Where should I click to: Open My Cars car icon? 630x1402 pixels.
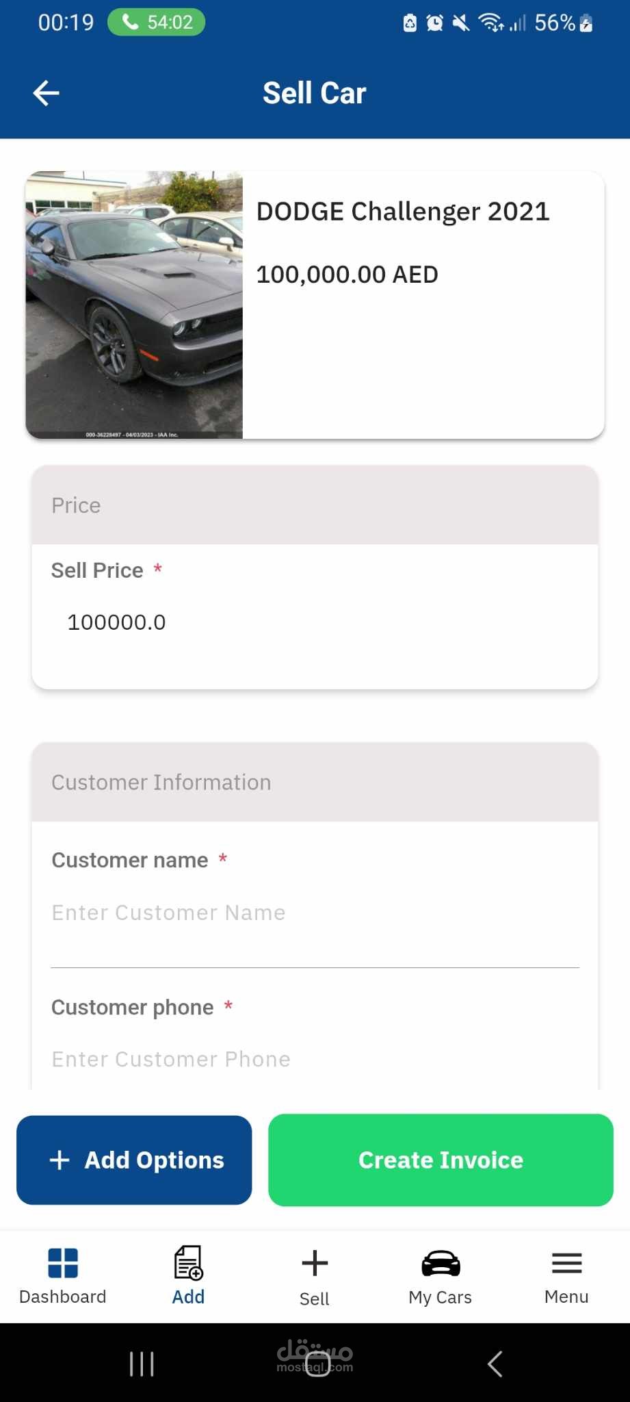441,1263
